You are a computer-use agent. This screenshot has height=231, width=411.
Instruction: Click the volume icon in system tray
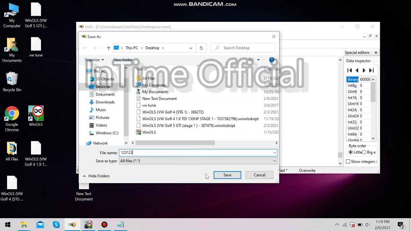tap(368, 225)
